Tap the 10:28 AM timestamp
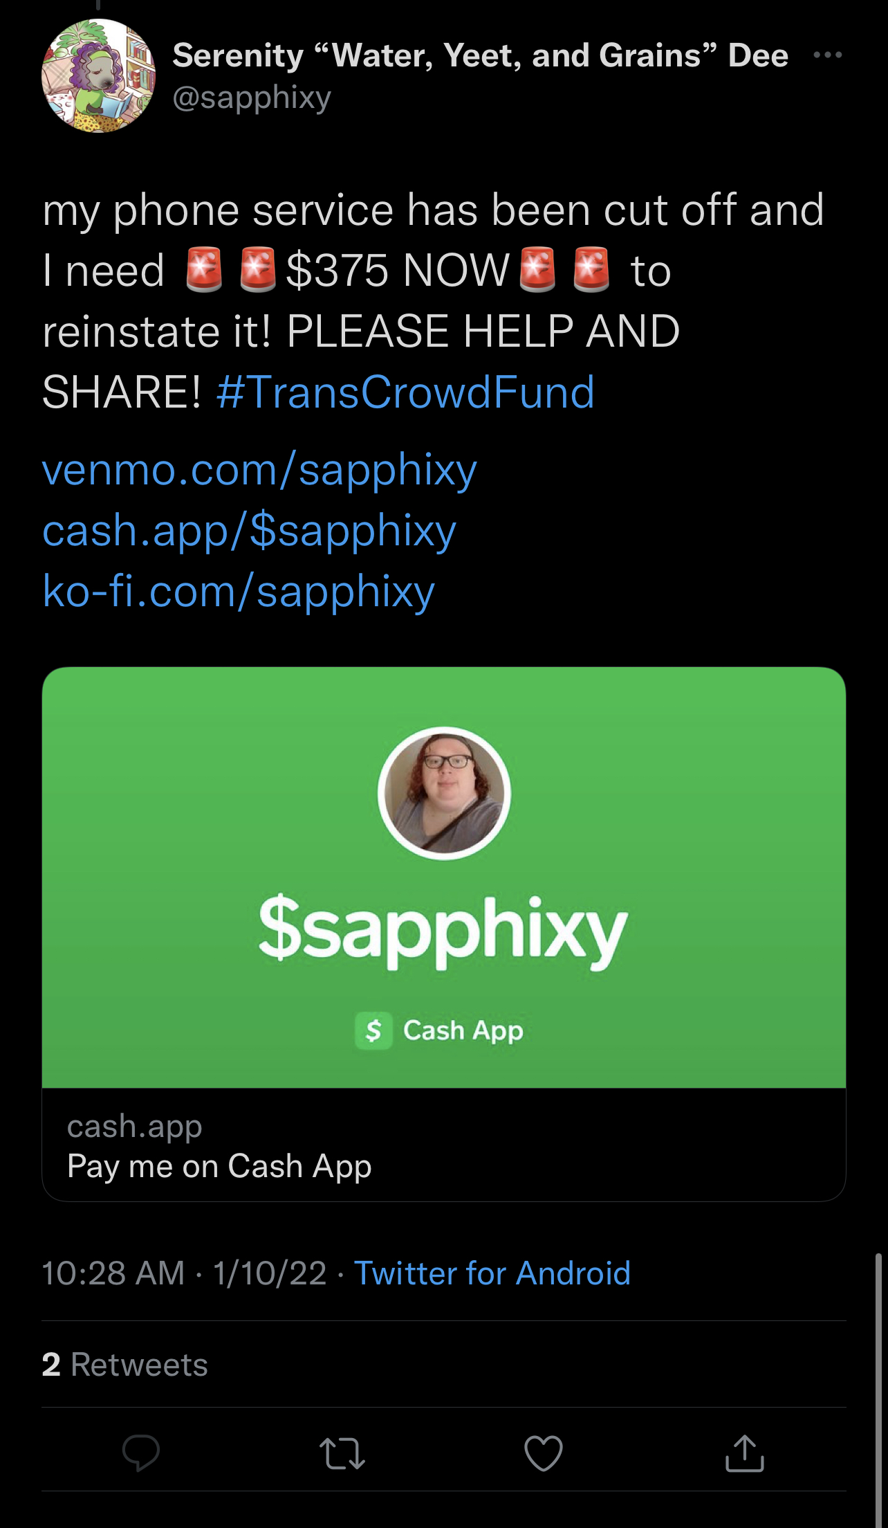The height and width of the screenshot is (1528, 888). click(x=113, y=1273)
